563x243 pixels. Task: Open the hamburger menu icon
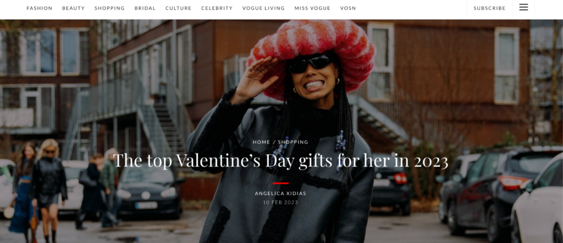[523, 8]
